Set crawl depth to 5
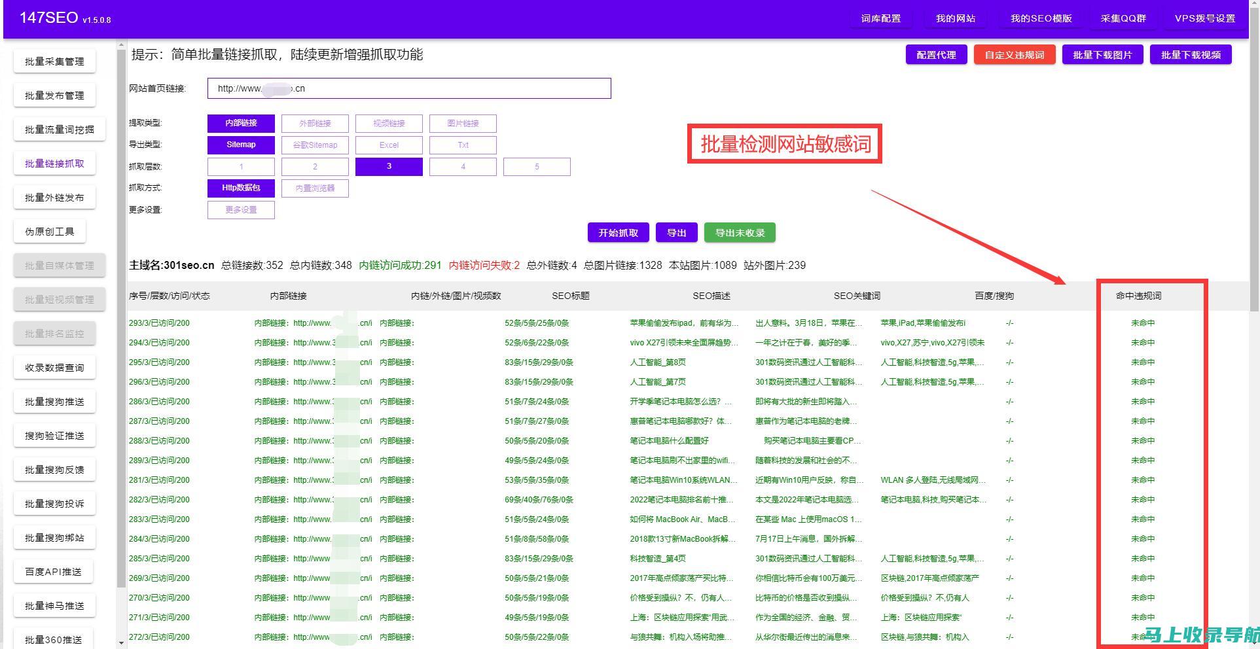The width and height of the screenshot is (1260, 649). [x=537, y=167]
